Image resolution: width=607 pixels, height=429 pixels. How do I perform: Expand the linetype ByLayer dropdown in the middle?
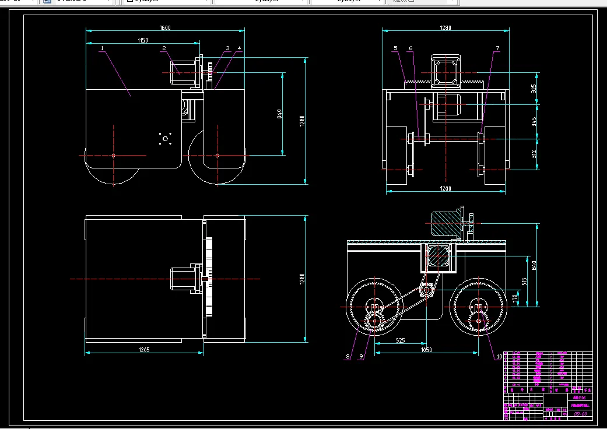pyautogui.click(x=260, y=2)
